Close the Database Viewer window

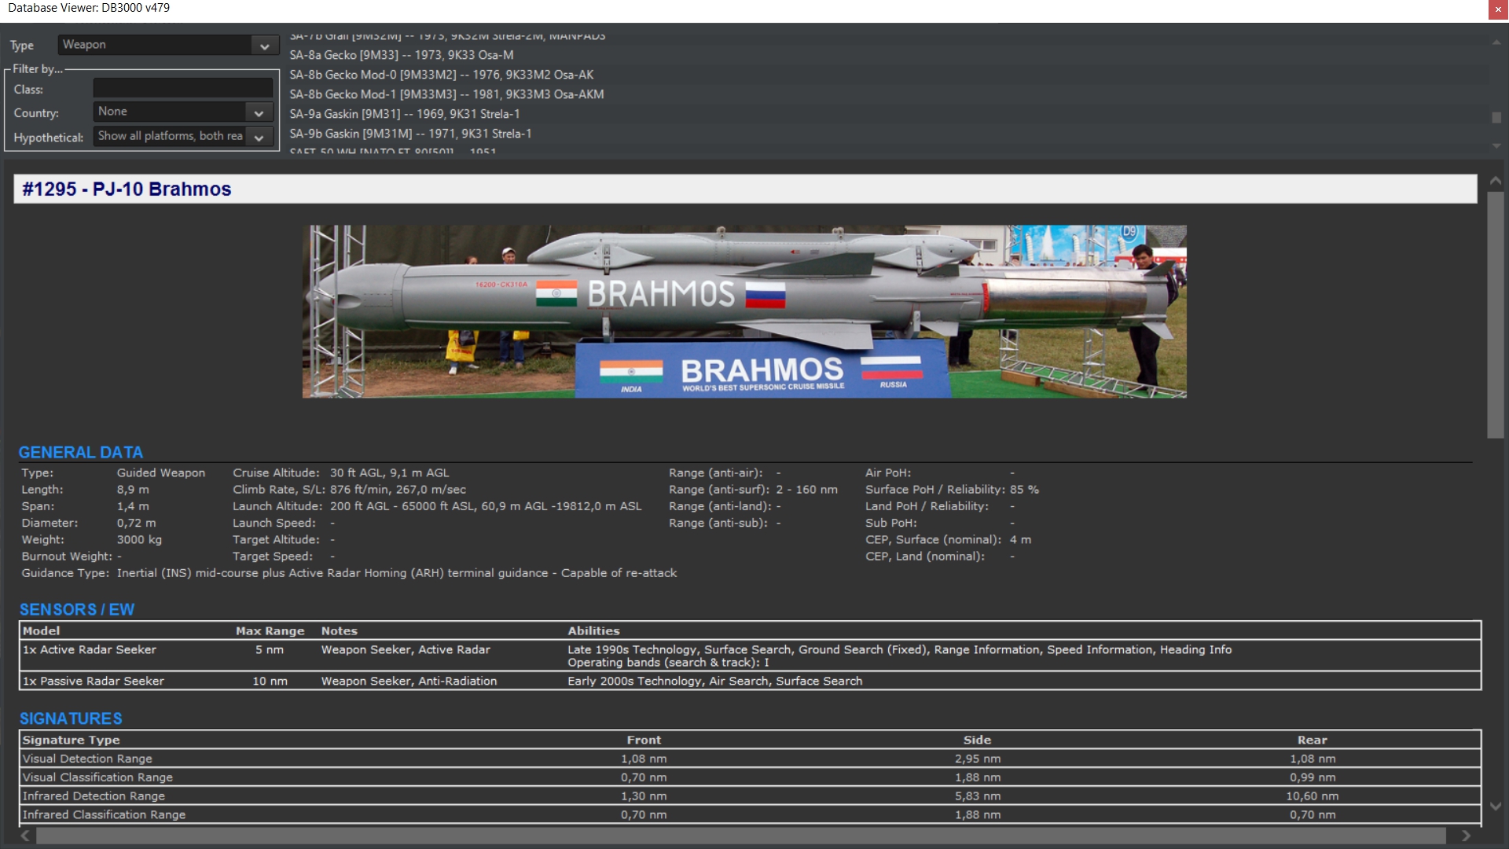pos(1498,9)
